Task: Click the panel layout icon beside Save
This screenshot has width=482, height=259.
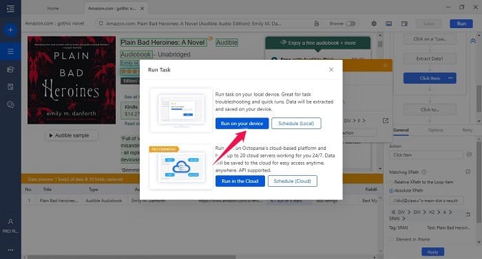Action: 405,23
